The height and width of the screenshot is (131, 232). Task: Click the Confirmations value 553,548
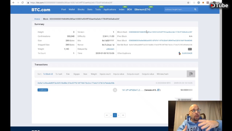tap(71, 36)
